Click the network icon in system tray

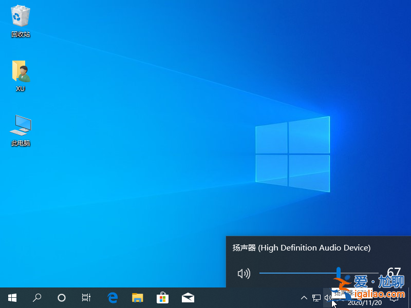click(316, 297)
